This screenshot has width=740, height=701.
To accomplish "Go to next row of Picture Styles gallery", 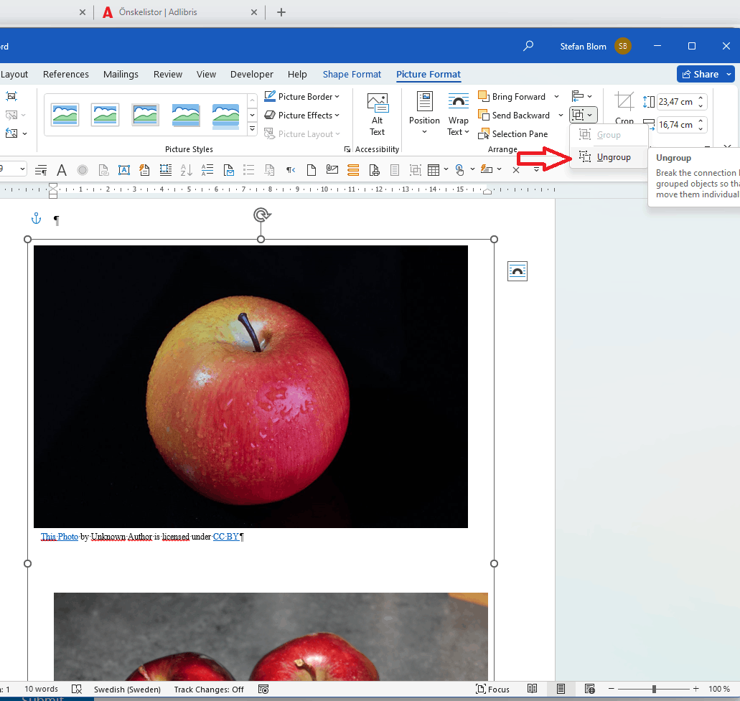I will (x=253, y=115).
